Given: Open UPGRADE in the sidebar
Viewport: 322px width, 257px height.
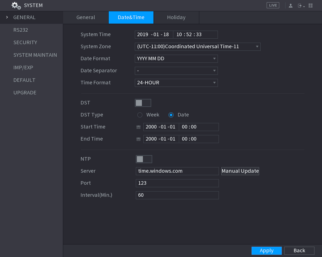Looking at the screenshot, I should [x=31, y=93].
